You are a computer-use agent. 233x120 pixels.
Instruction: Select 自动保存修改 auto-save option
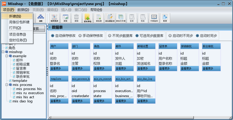pos(63,36)
